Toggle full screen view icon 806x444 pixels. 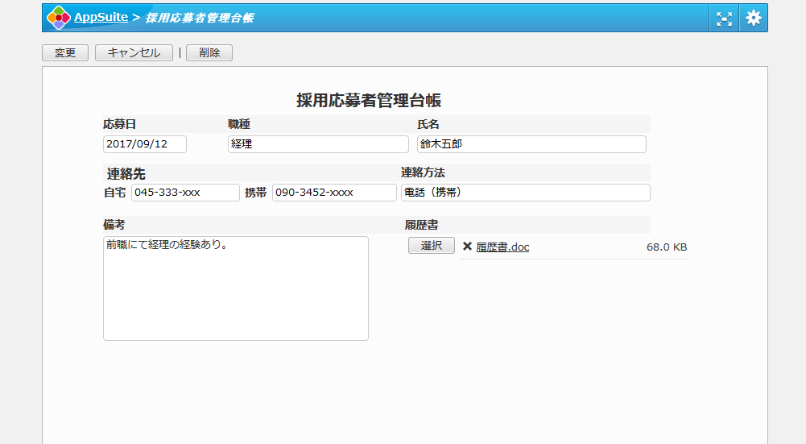pos(724,19)
